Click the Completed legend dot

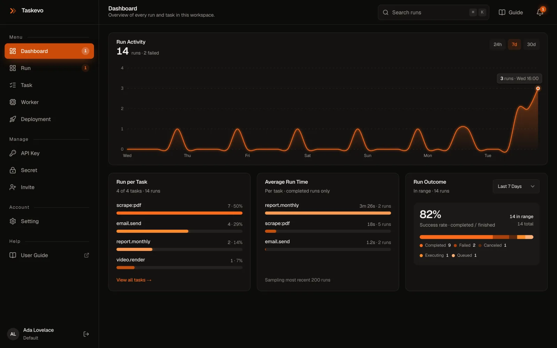[421, 246]
